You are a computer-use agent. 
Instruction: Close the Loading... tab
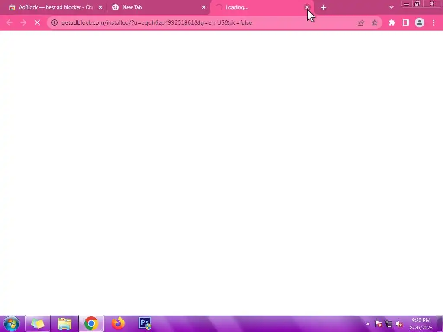click(x=307, y=7)
